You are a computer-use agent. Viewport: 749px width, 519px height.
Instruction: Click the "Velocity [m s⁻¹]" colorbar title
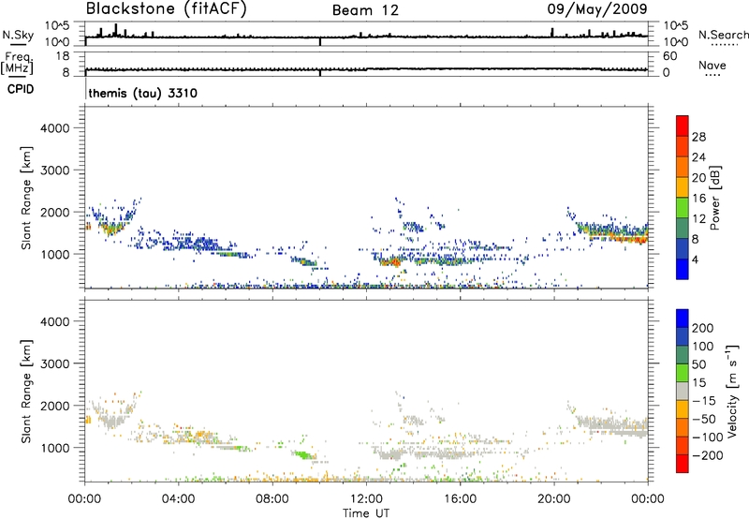tap(732, 391)
